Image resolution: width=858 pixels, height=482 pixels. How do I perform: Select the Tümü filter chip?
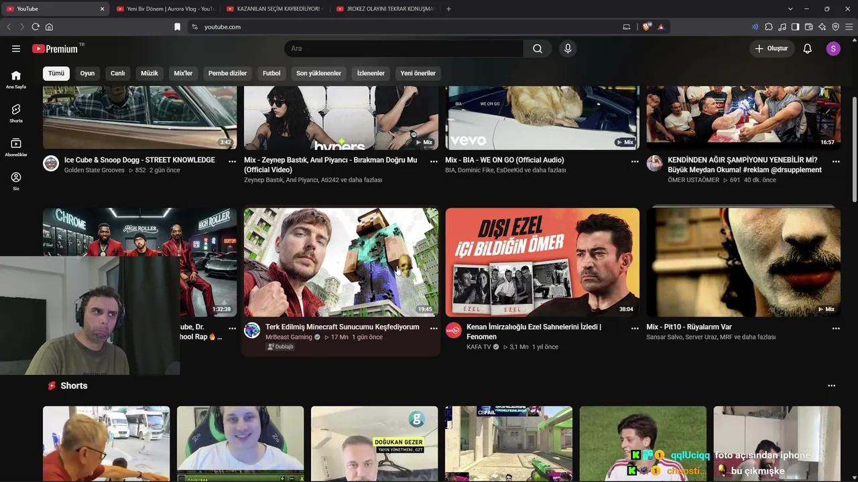56,73
